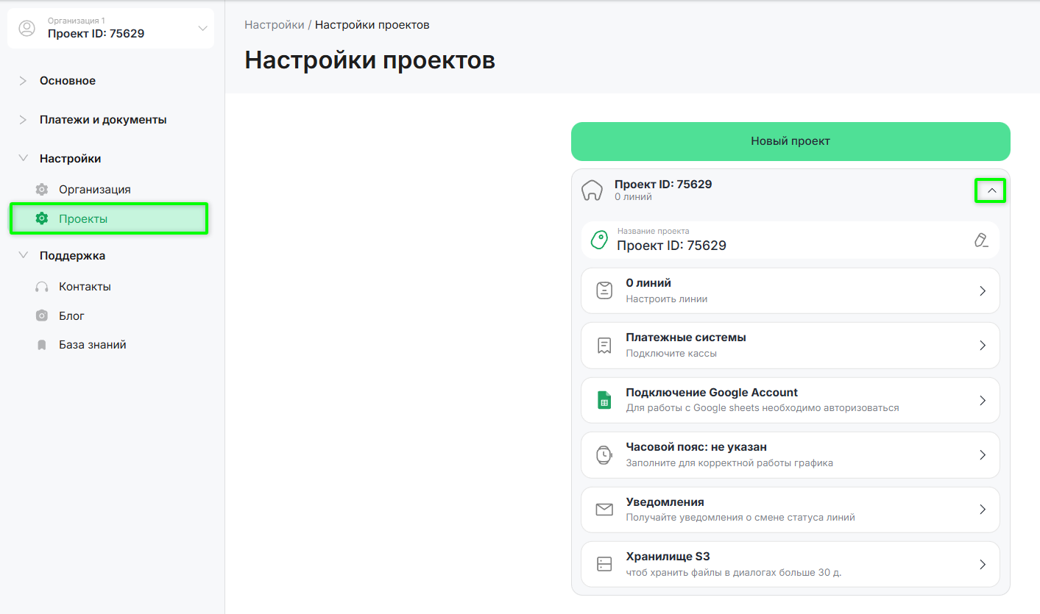The height and width of the screenshot is (614, 1040).
Task: Click the receipt icon for Платежные системы
Action: pos(604,346)
